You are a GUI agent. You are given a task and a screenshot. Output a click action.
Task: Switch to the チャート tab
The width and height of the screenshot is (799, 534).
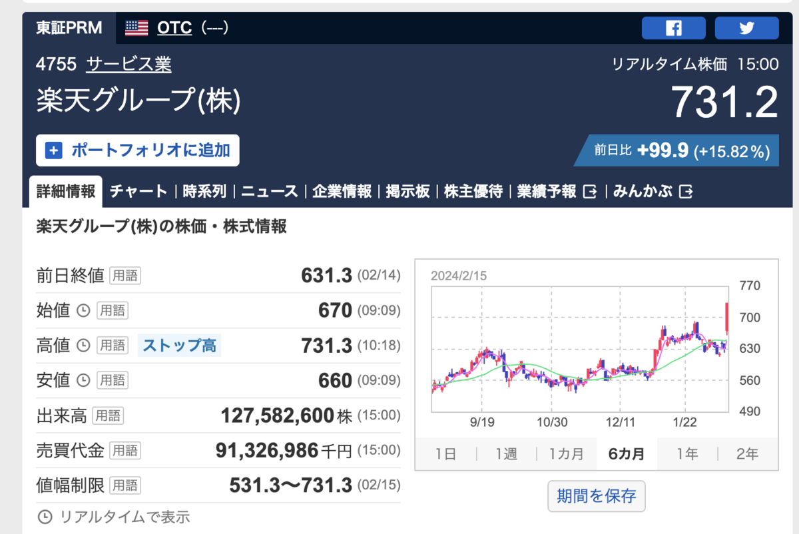click(138, 192)
